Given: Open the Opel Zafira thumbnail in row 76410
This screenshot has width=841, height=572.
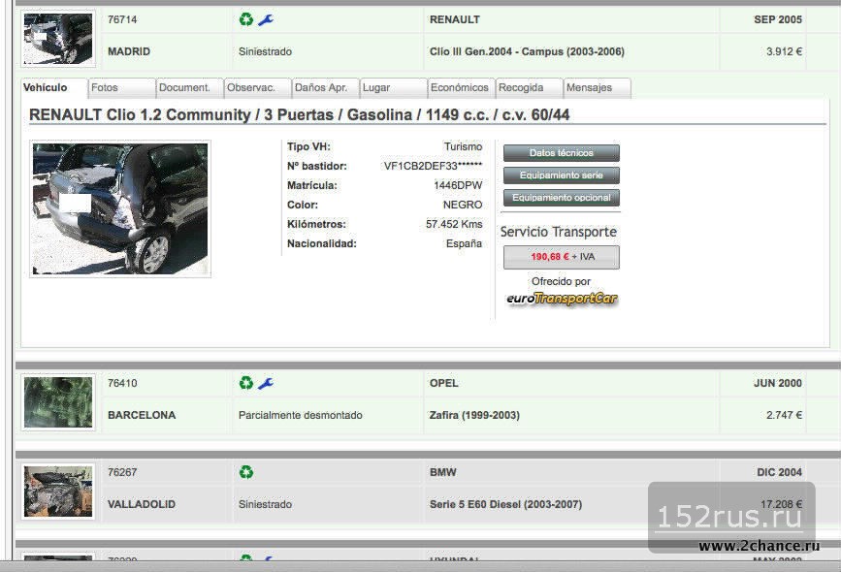Looking at the screenshot, I should click(58, 402).
